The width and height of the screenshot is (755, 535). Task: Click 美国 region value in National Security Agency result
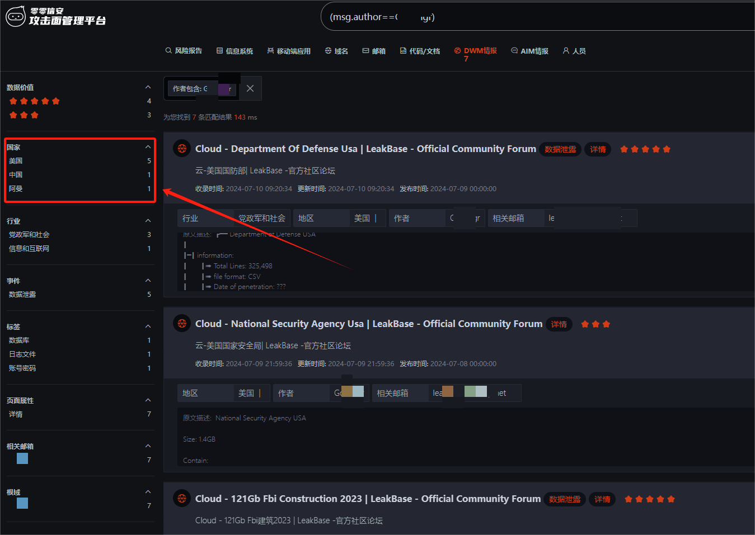coord(246,393)
